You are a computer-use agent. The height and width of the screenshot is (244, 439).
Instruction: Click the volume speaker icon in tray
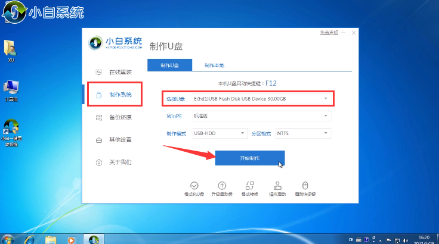click(x=406, y=240)
